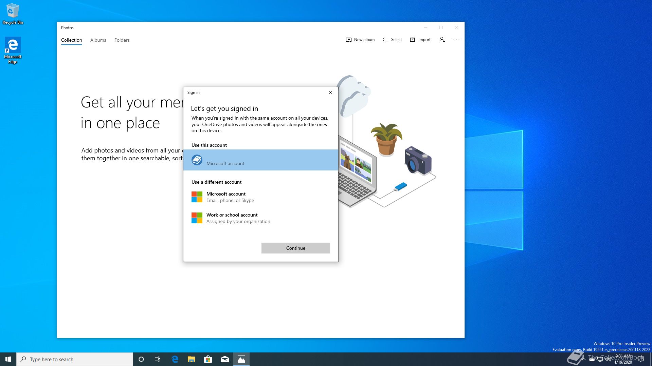652x366 pixels.
Task: Open the Recycle Bin desktop icon
Action: pos(13,14)
